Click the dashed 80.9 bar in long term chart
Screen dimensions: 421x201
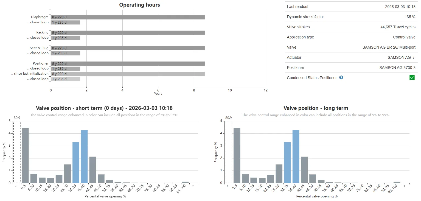coord(228,152)
